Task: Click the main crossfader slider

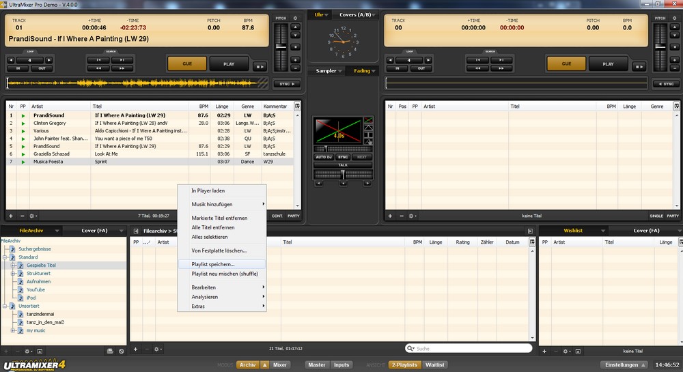Action: pos(343,175)
